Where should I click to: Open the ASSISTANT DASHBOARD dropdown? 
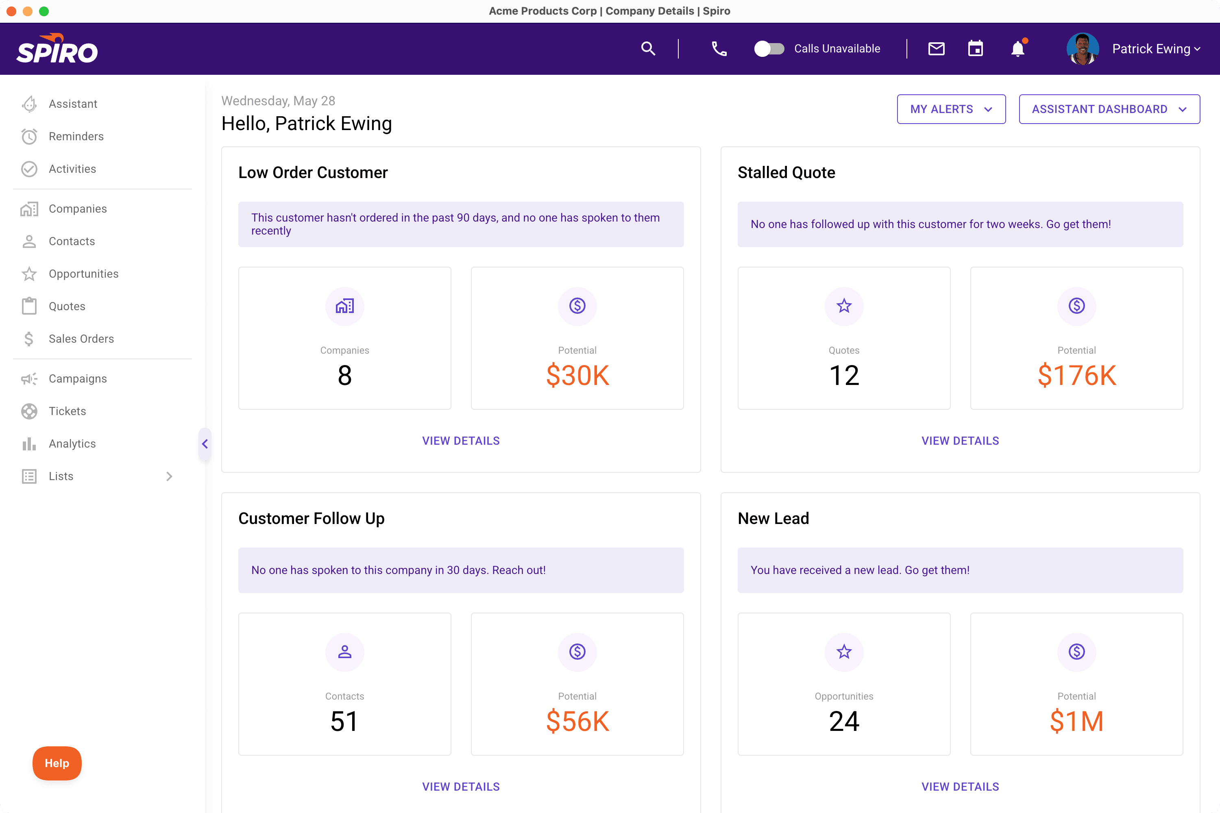pos(1109,109)
